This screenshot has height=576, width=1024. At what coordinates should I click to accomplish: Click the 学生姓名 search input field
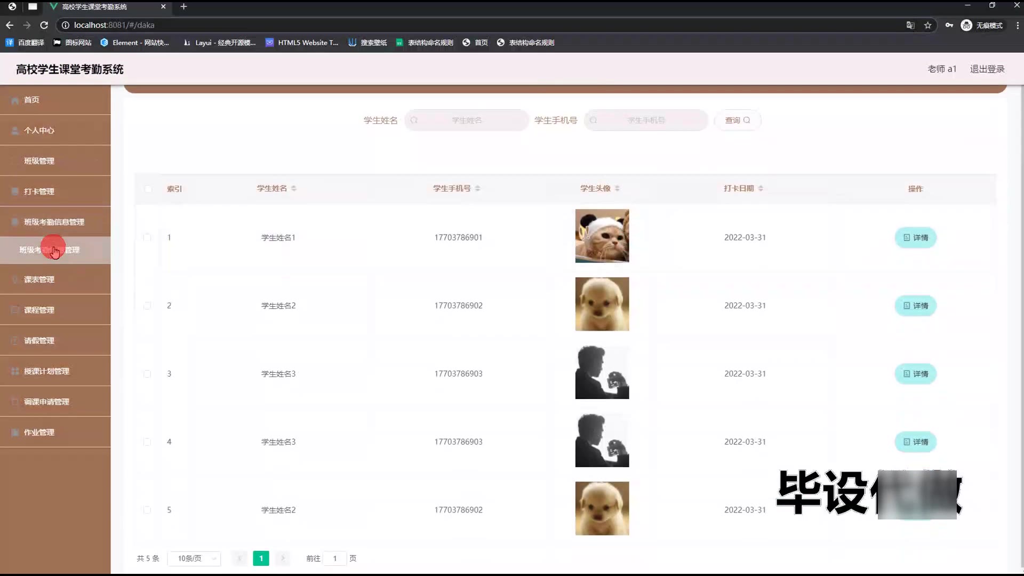pyautogui.click(x=467, y=120)
